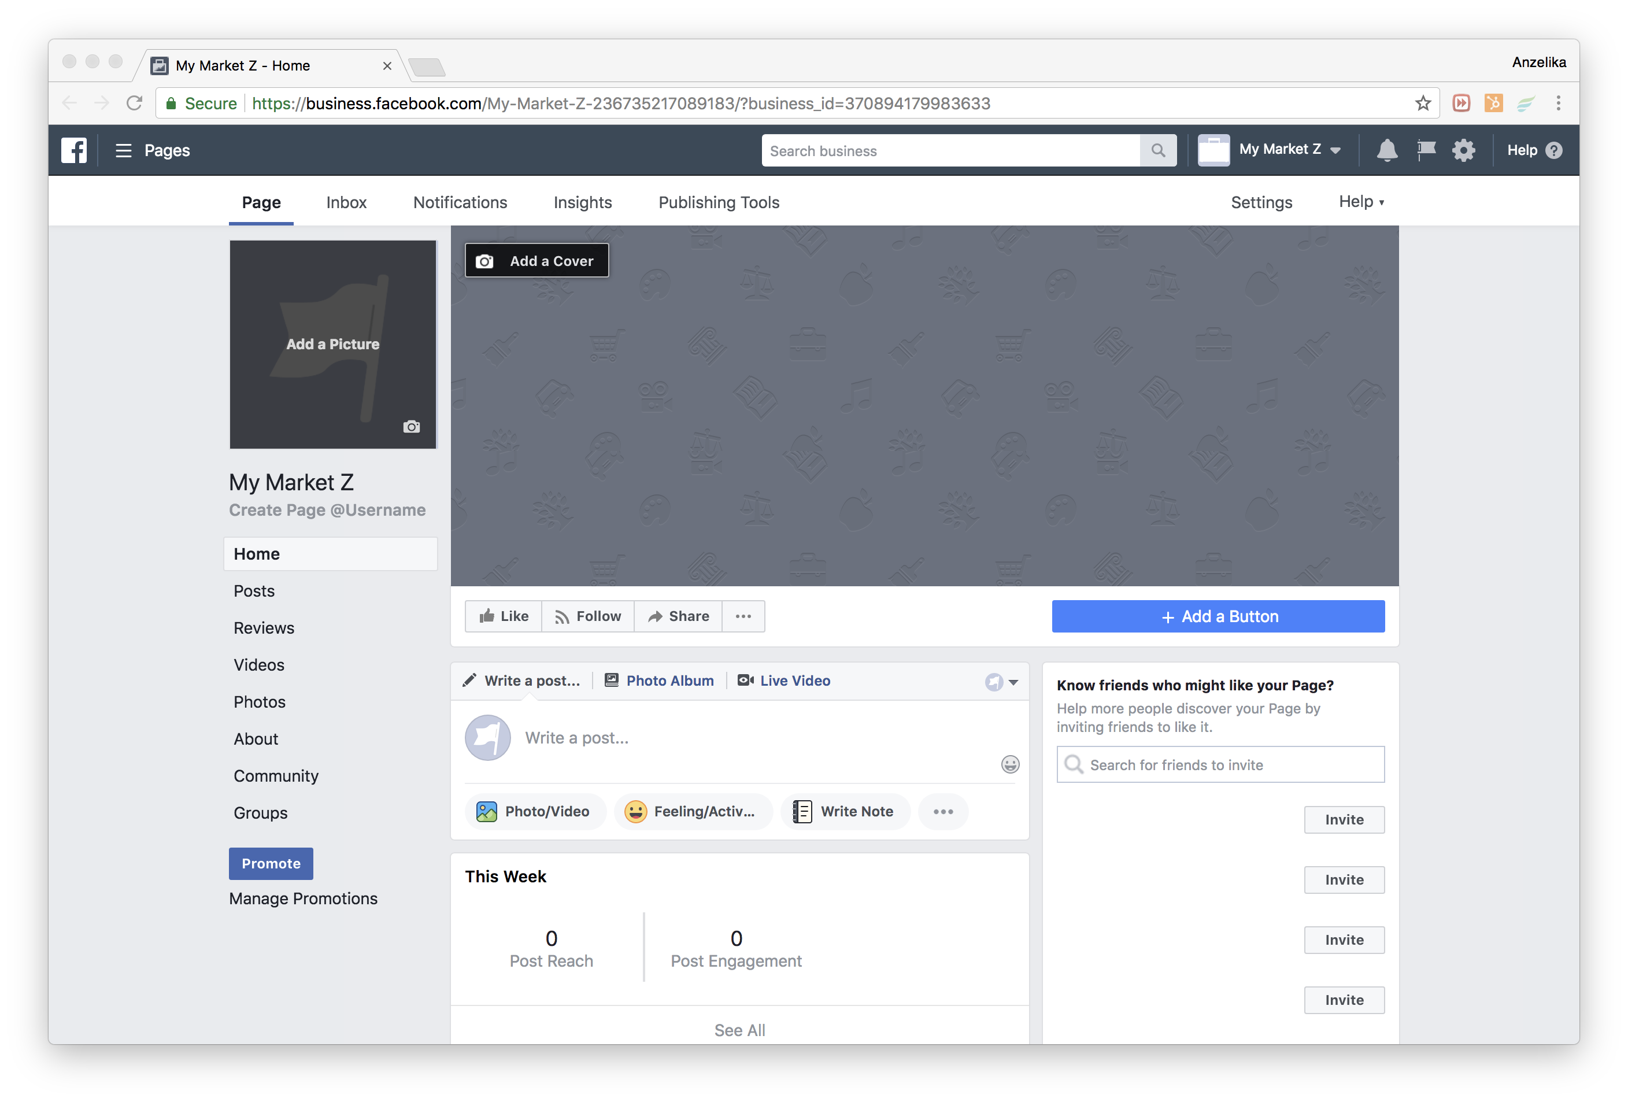Click Search for friends to invite field
This screenshot has height=1102, width=1628.
click(x=1220, y=764)
